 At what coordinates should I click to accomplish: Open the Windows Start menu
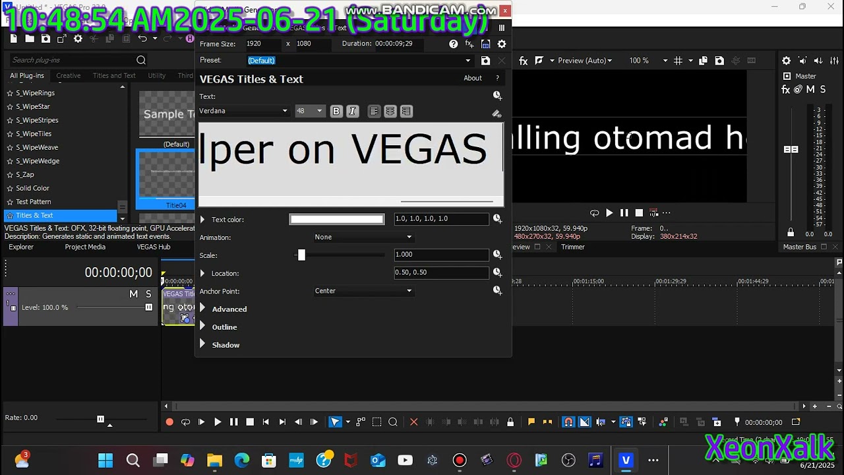(105, 460)
